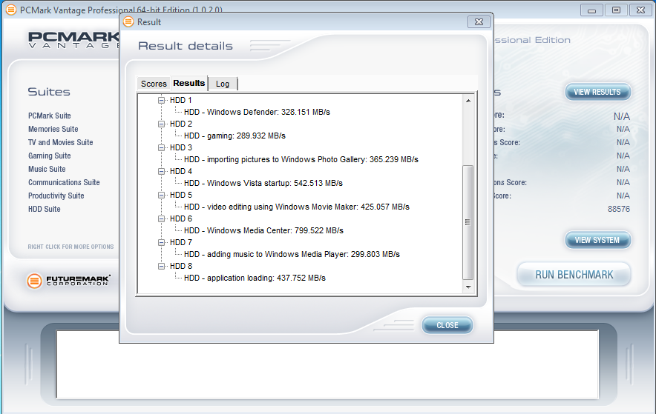Maximize the PCMark Vantage main window
The height and width of the screenshot is (414, 656).
point(616,10)
